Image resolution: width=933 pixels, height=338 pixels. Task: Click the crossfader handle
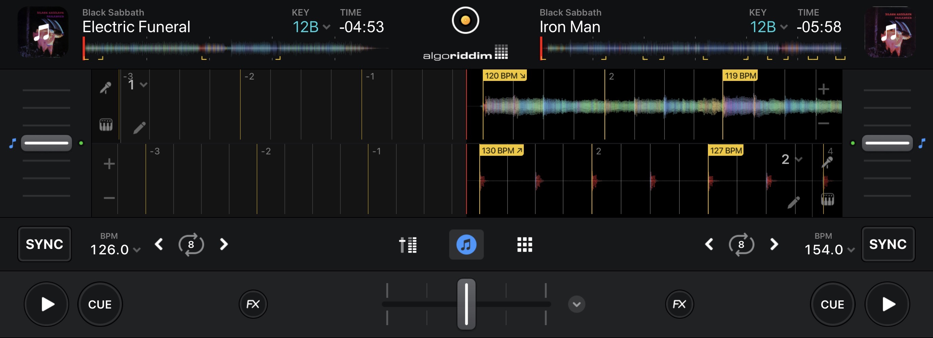point(466,304)
